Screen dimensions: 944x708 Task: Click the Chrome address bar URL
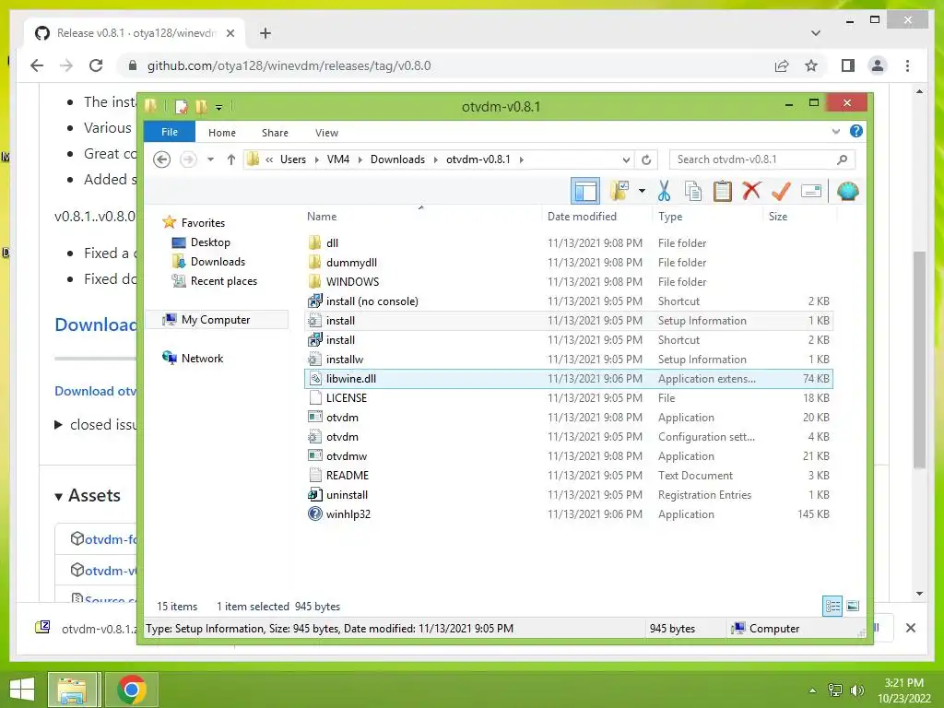pos(289,65)
